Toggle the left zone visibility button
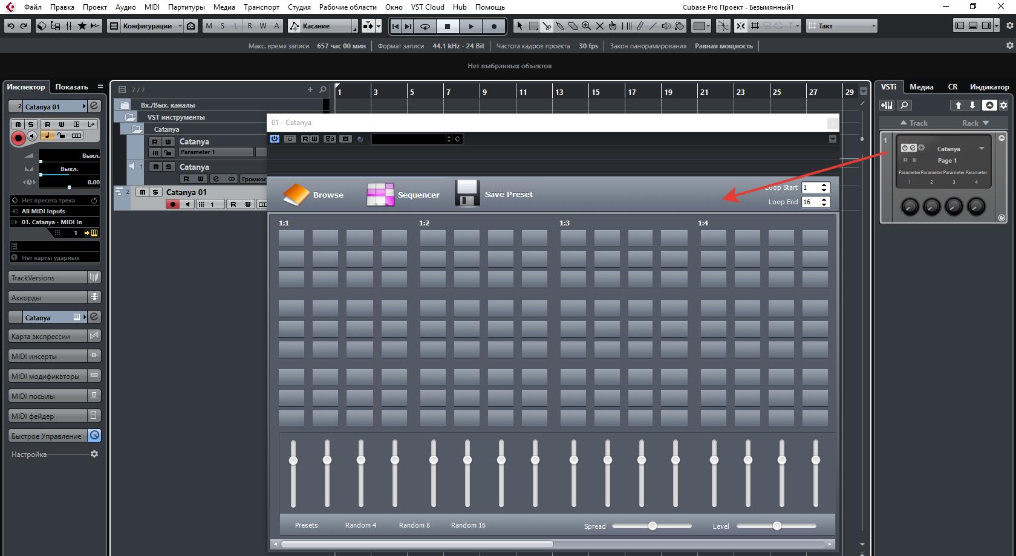Image resolution: width=1016 pixels, height=556 pixels. [x=959, y=26]
